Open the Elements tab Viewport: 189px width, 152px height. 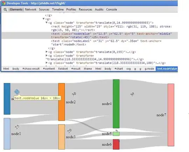[16, 9]
